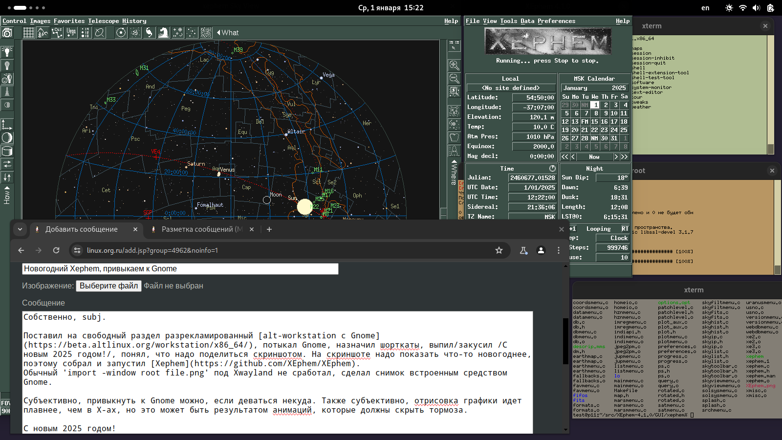The height and width of the screenshot is (440, 782).
Task: Click the clock icon beside Time heading
Action: coord(552,168)
